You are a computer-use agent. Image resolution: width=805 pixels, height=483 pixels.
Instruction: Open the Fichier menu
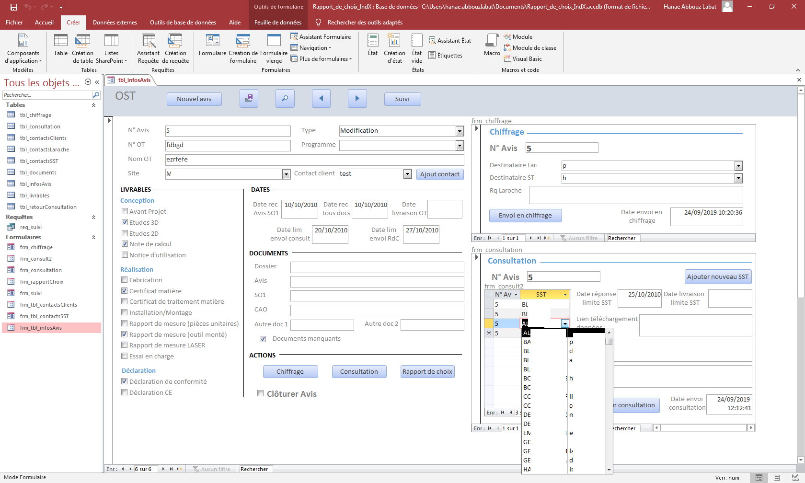pos(14,23)
